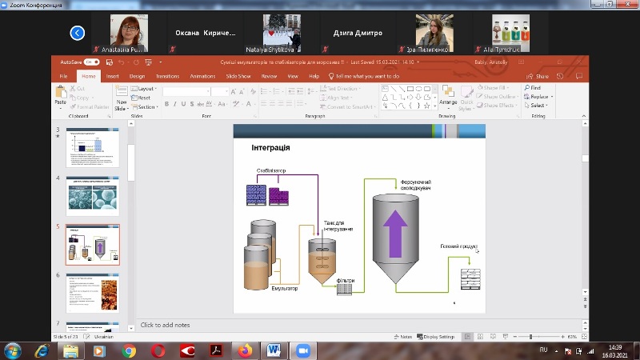Viewport: 640px width, 360px height.
Task: Click the 'Click to add notes' field
Action: coord(166,326)
